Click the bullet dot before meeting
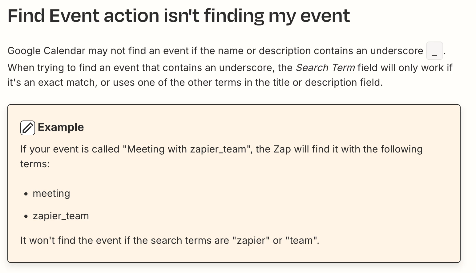476x273 pixels. click(26, 194)
